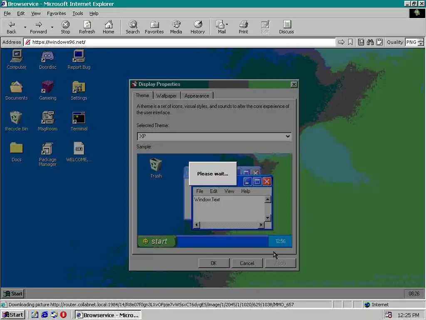Image resolution: width=426 pixels, height=320 pixels.
Task: Close the Display Properties dialog
Action: tap(294, 84)
